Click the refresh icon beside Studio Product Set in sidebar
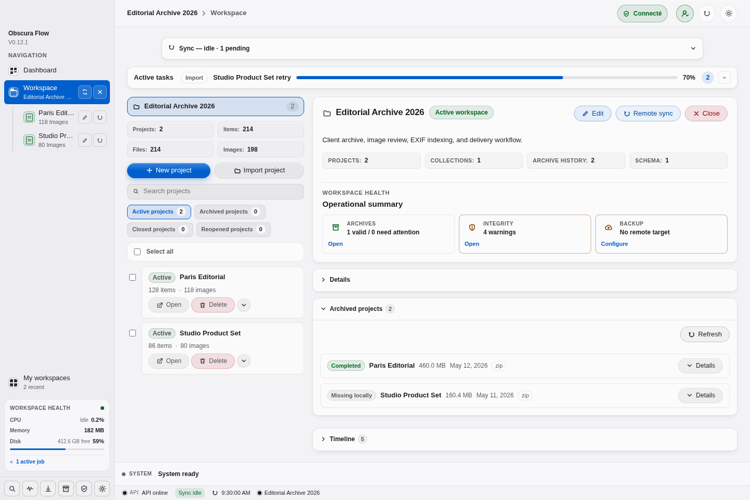This screenshot has width=750, height=500. pyautogui.click(x=100, y=140)
